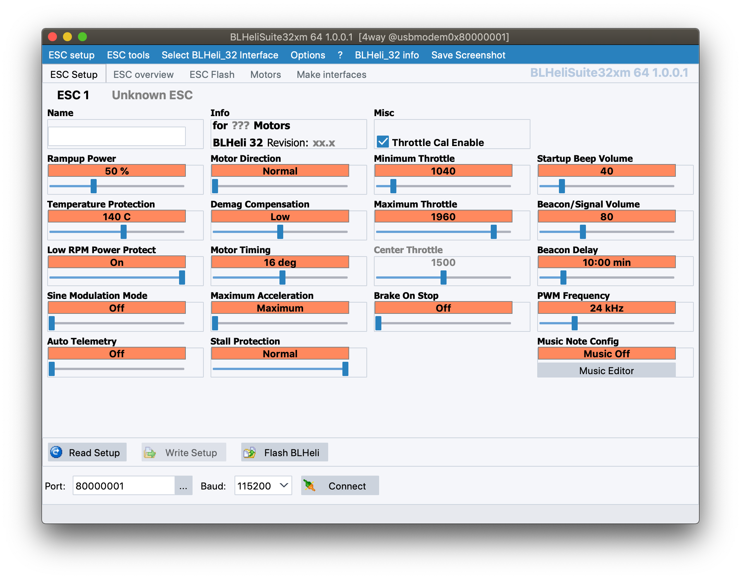The width and height of the screenshot is (741, 579).
Task: Open the Music Editor
Action: (x=607, y=370)
